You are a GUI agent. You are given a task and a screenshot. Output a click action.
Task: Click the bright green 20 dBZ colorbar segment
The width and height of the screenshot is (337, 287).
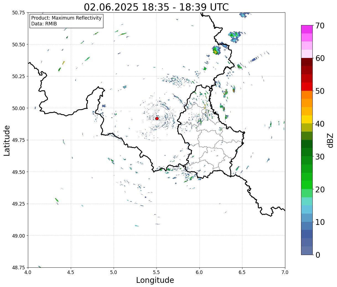click(307, 185)
